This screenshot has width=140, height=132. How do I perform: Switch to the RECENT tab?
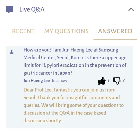pyautogui.click(x=23, y=31)
